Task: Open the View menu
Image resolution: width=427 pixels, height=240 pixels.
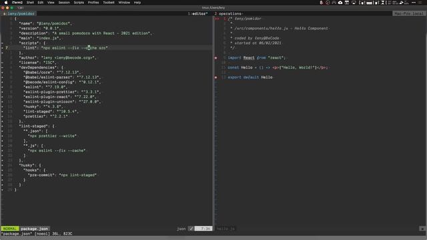Action: [51, 3]
